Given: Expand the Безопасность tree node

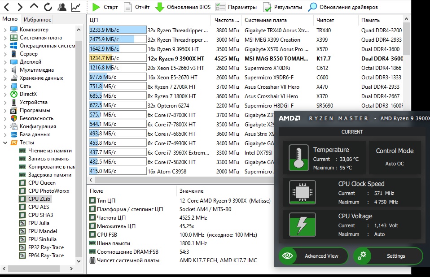Looking at the screenshot, I should [5, 118].
